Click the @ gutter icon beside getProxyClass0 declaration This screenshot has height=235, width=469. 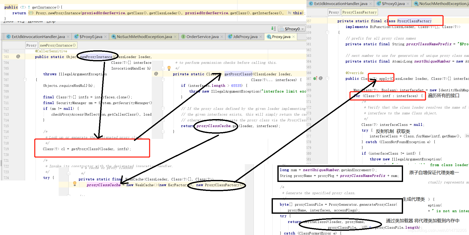156,74
